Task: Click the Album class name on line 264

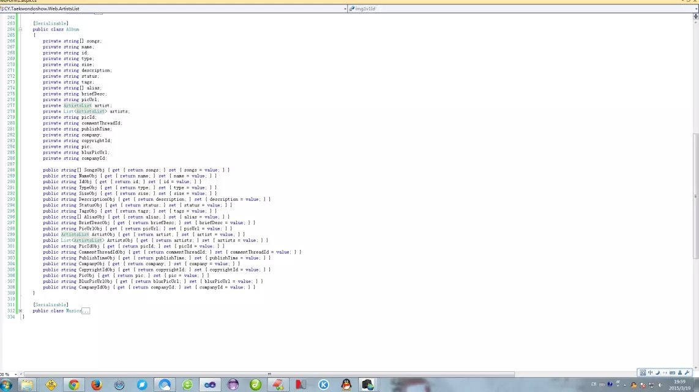Action: tap(73, 29)
